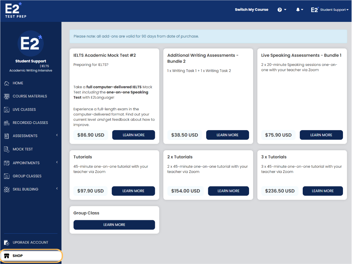Select the Mock Test pen icon
The image size is (352, 264).
[6, 149]
